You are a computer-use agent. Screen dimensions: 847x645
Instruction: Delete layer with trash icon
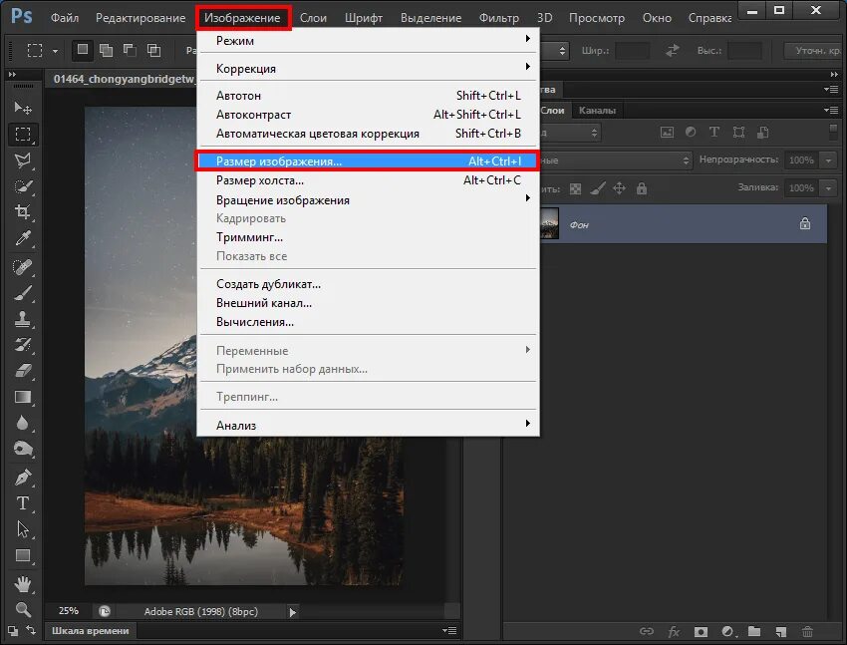tap(807, 631)
